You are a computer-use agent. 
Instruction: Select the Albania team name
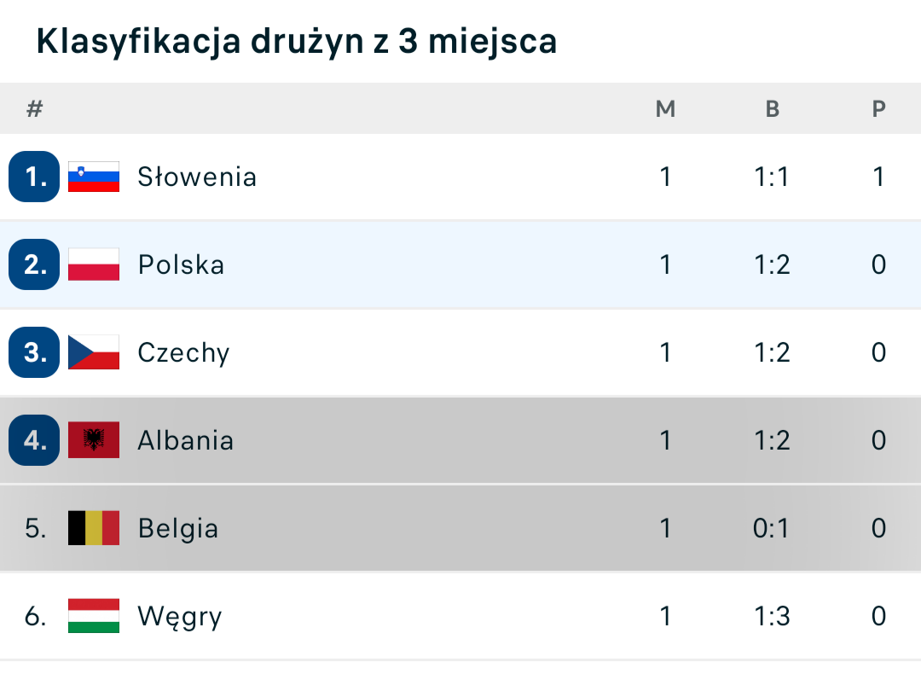pos(186,441)
